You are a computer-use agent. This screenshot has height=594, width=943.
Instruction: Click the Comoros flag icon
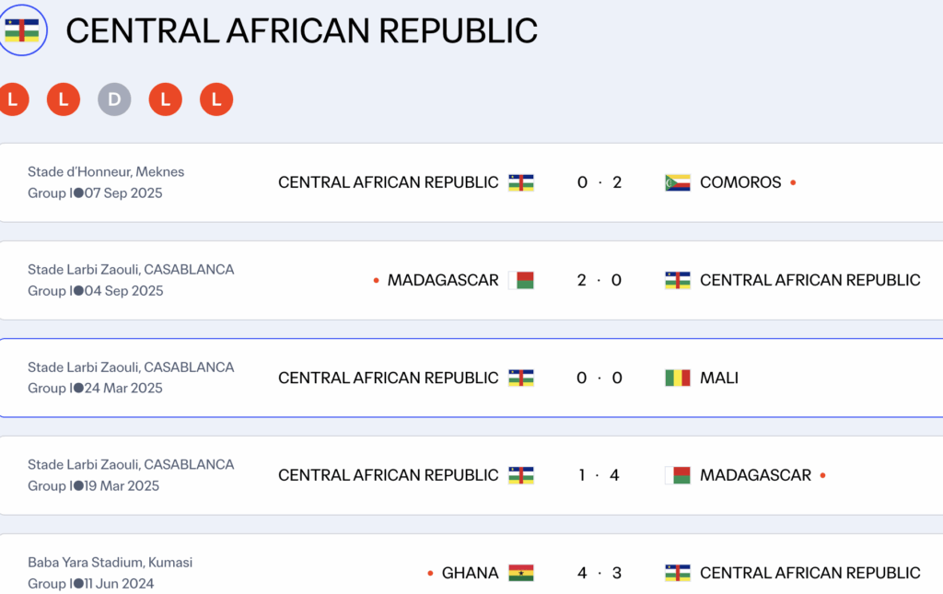678,182
